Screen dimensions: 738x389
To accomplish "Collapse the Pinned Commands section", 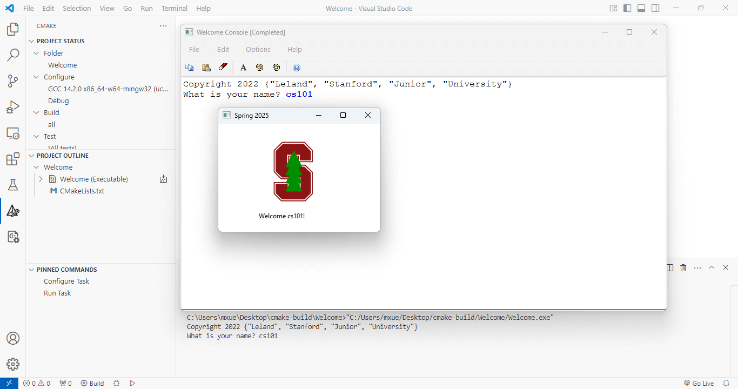I will pyautogui.click(x=31, y=270).
